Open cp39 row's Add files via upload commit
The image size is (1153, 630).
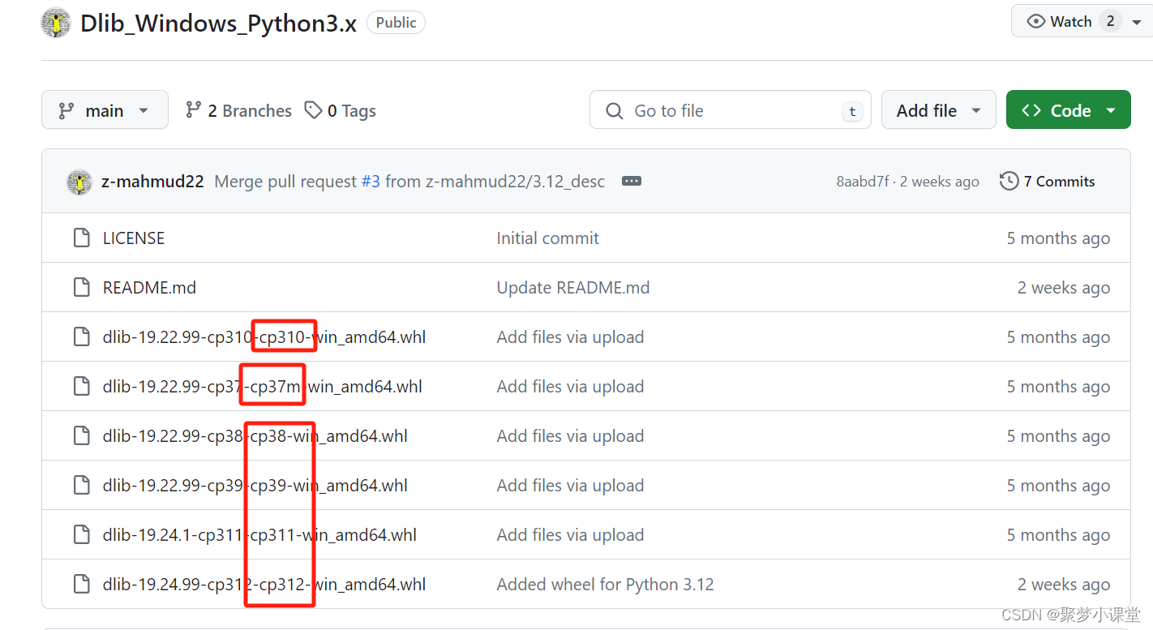(x=571, y=485)
